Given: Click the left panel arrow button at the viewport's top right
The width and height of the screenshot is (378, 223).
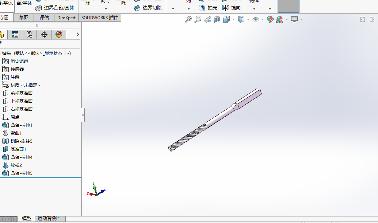Looking at the screenshot, I should (363, 19).
